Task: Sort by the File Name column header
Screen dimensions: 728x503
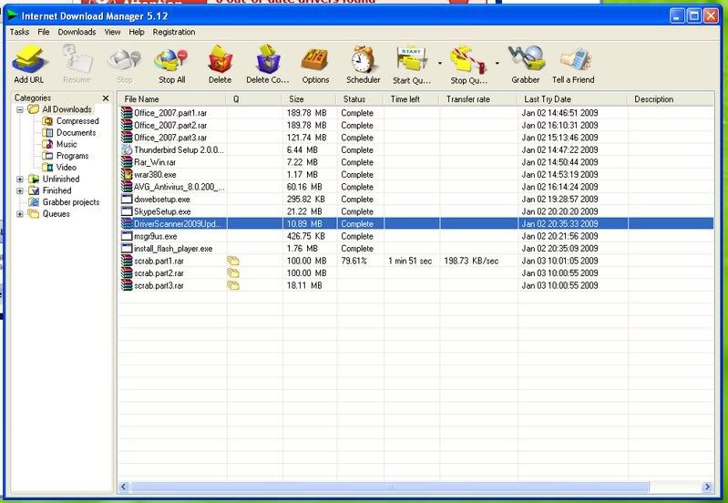Action: coord(172,99)
